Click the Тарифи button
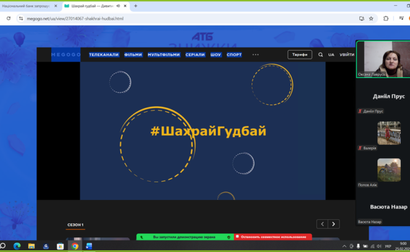410x252 pixels. click(299, 54)
